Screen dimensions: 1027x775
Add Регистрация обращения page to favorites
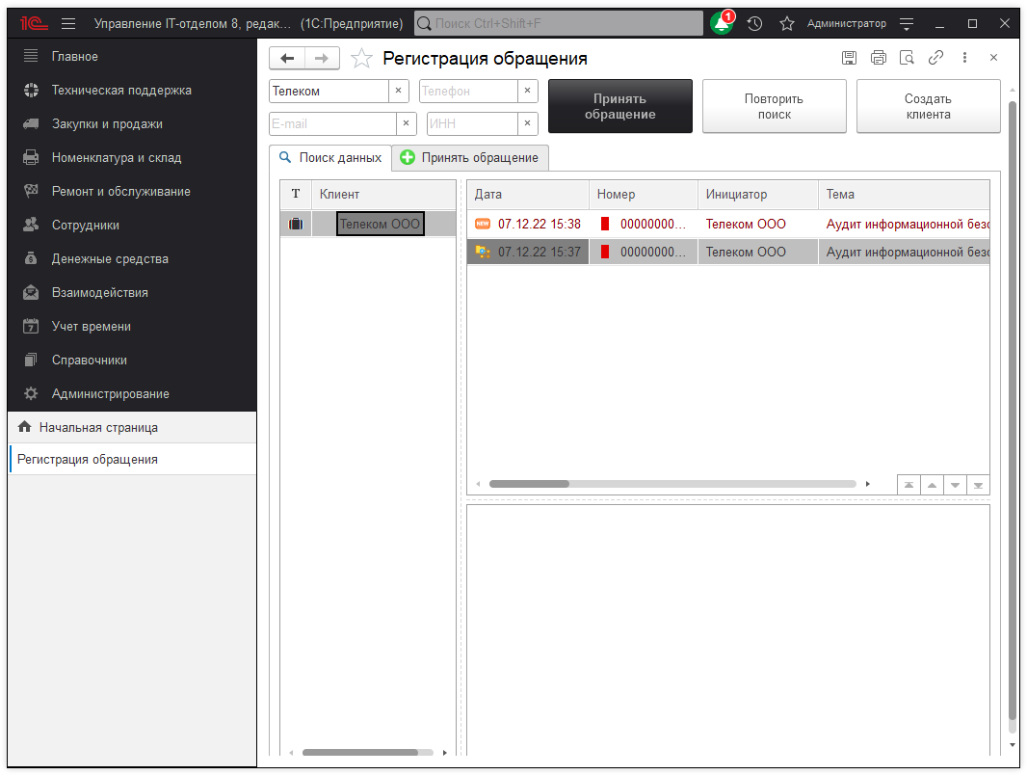coord(361,59)
